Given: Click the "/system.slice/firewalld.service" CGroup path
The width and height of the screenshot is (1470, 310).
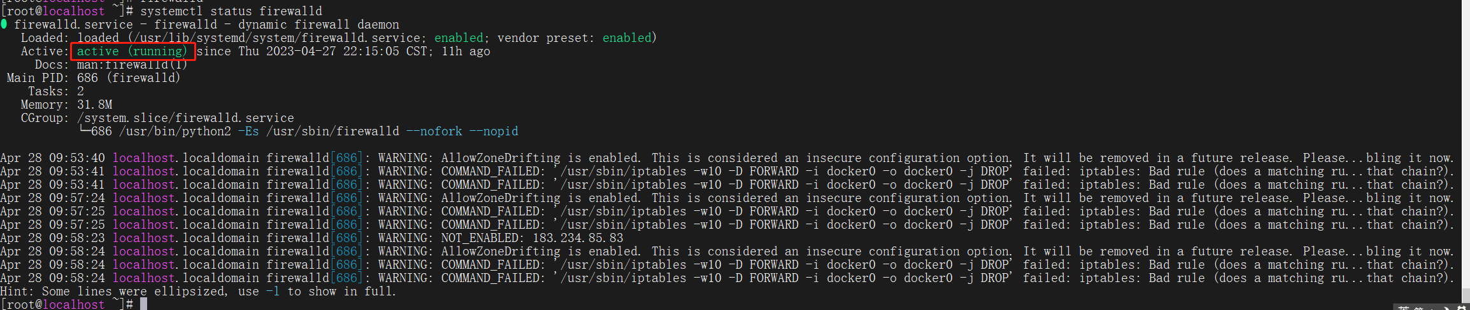Looking at the screenshot, I should pyautogui.click(x=185, y=118).
